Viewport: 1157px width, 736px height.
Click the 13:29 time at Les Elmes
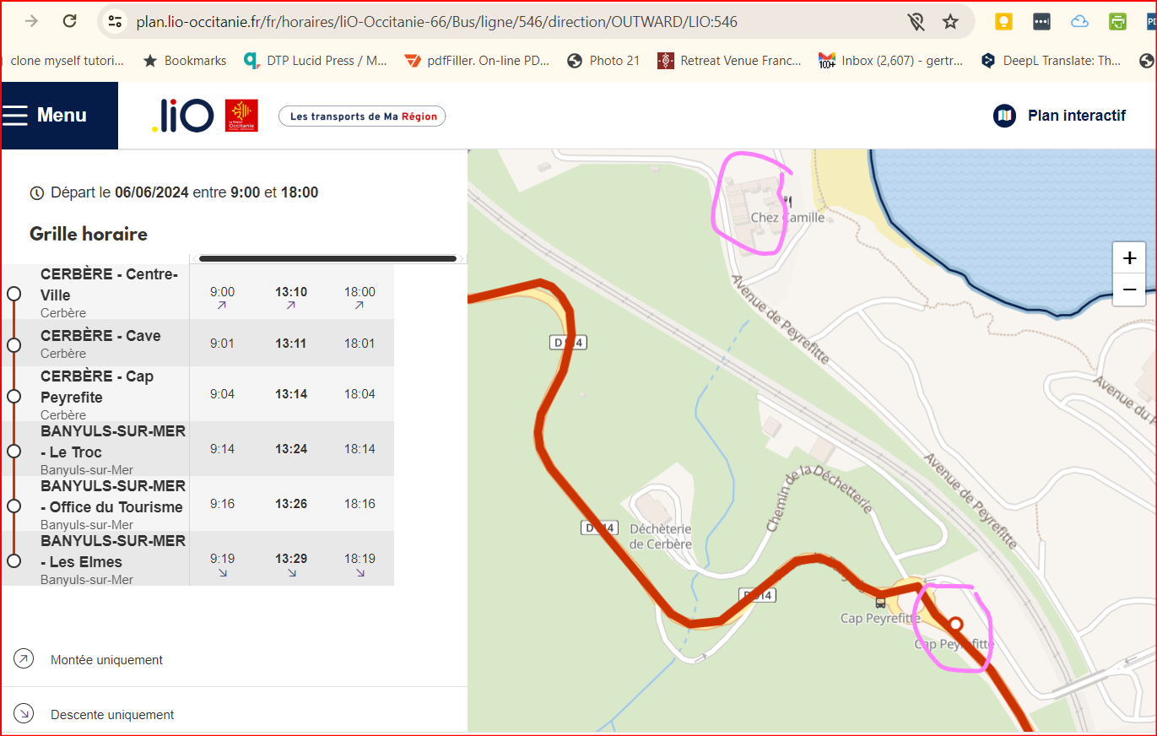coord(291,559)
